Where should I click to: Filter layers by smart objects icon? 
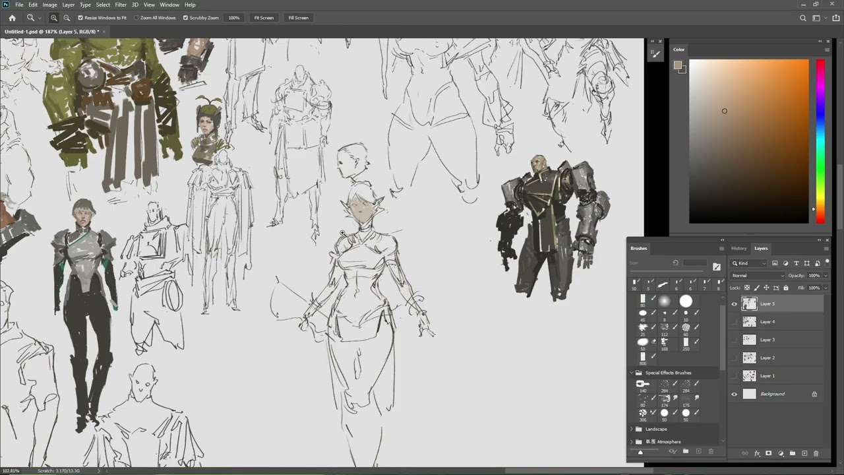pos(818,263)
